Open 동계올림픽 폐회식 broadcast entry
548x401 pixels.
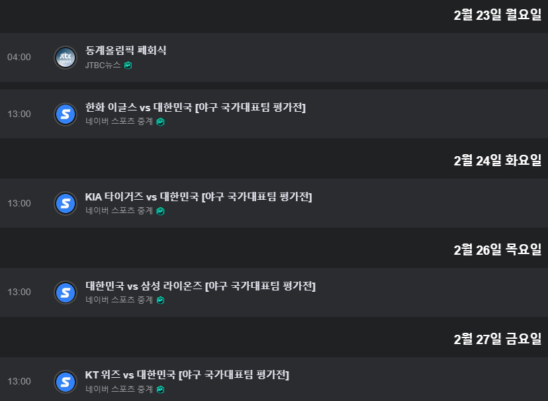[126, 50]
